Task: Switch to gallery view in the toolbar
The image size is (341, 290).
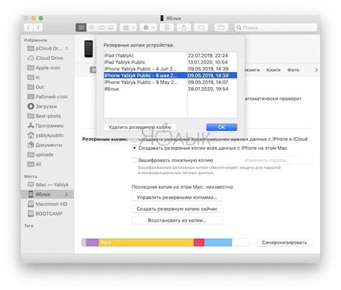Action: tap(111, 27)
